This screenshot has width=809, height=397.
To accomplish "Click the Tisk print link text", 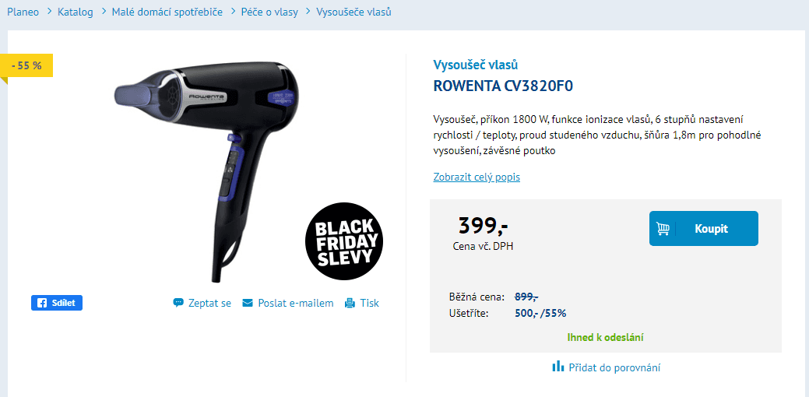I will point(369,303).
